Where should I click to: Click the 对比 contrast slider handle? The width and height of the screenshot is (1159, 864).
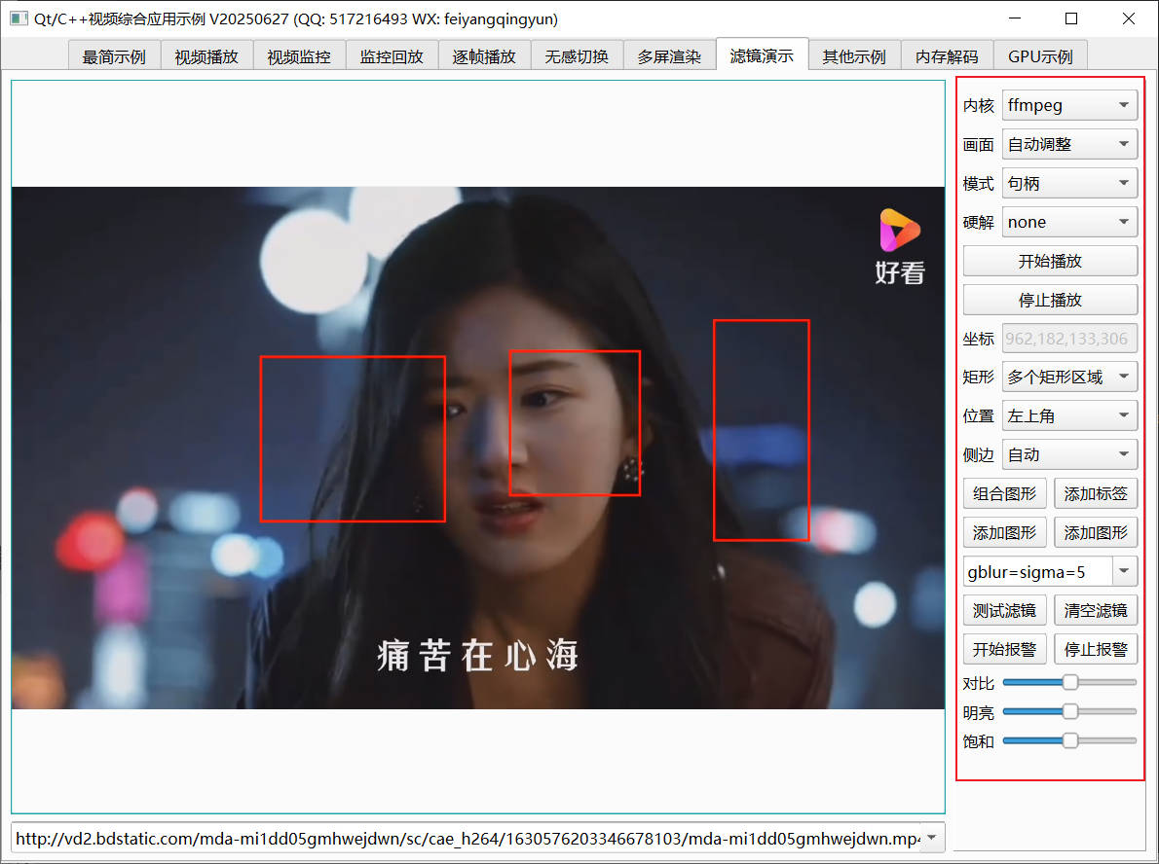[x=1069, y=682]
